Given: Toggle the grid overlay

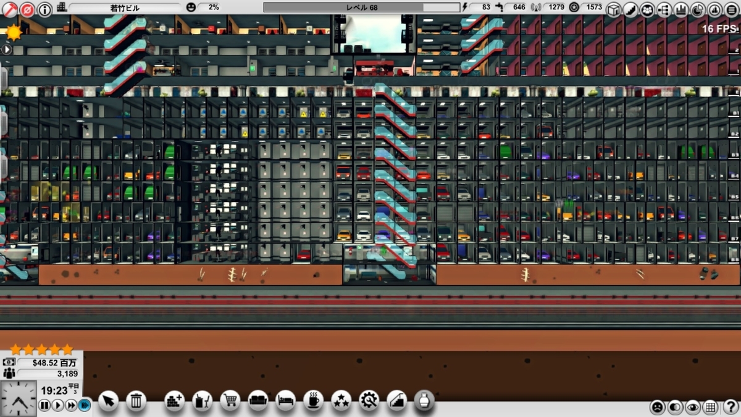Looking at the screenshot, I should pos(711,407).
